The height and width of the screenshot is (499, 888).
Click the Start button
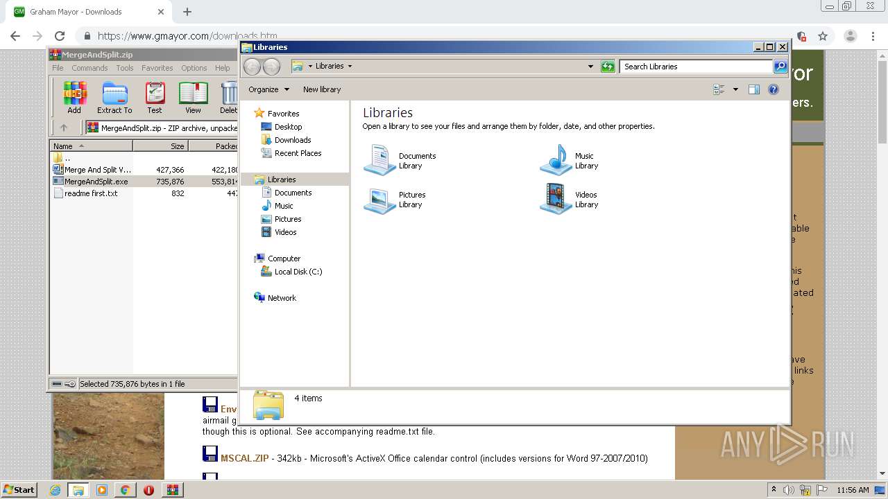[x=19, y=490]
